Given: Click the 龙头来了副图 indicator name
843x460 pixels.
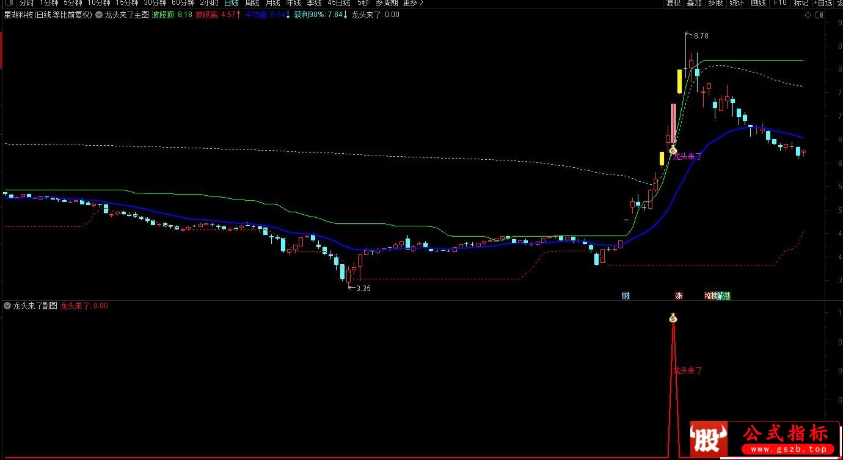Looking at the screenshot, I should point(35,306).
